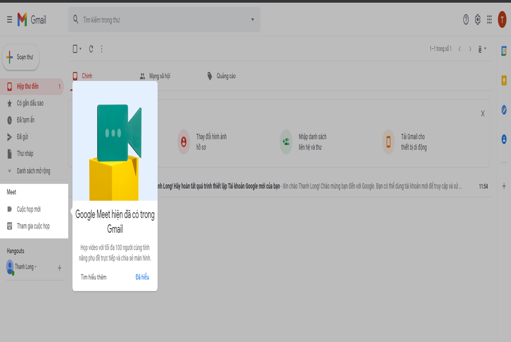Open the main menu hamburger icon
This screenshot has height=342, width=511.
10,20
